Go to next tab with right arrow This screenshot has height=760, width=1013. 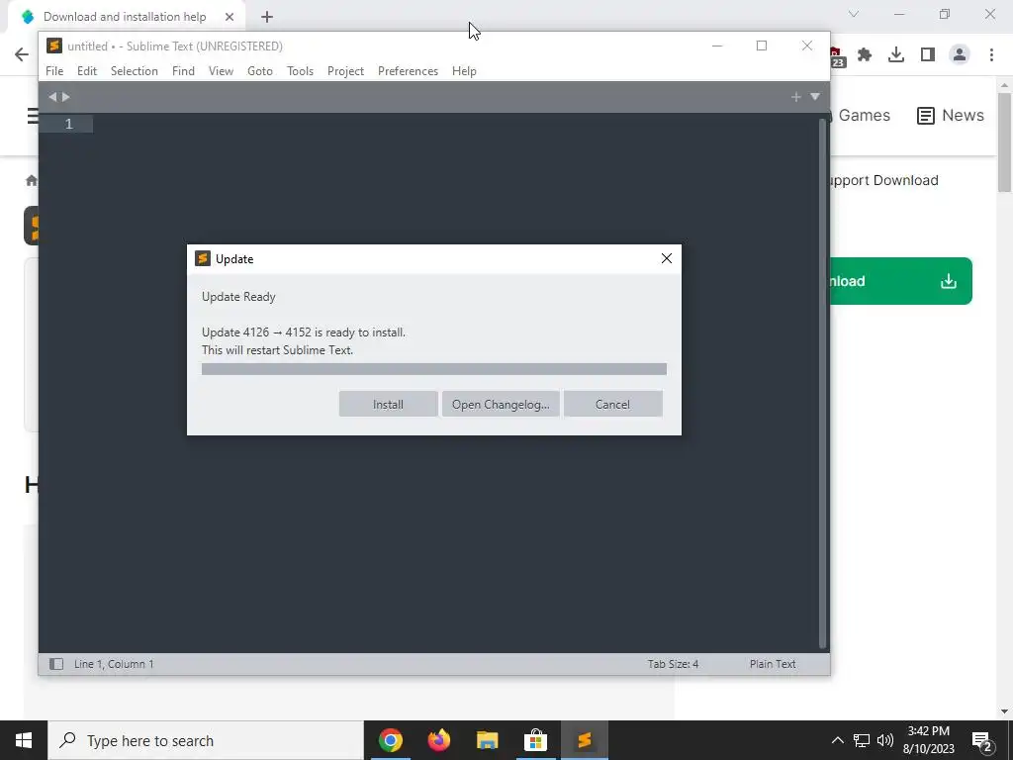pos(66,97)
